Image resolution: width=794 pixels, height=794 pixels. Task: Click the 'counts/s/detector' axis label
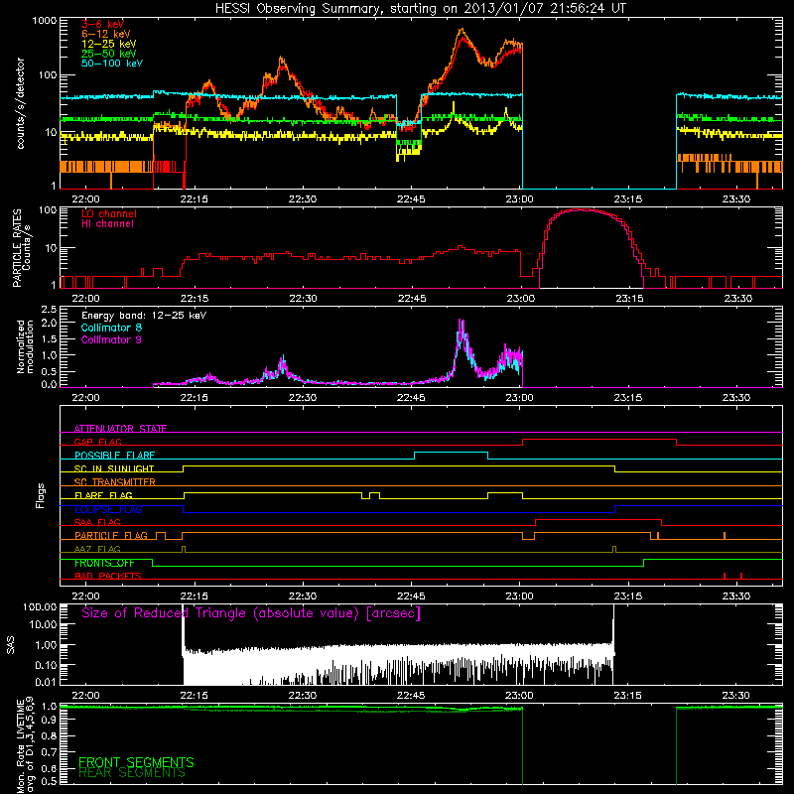(20, 103)
